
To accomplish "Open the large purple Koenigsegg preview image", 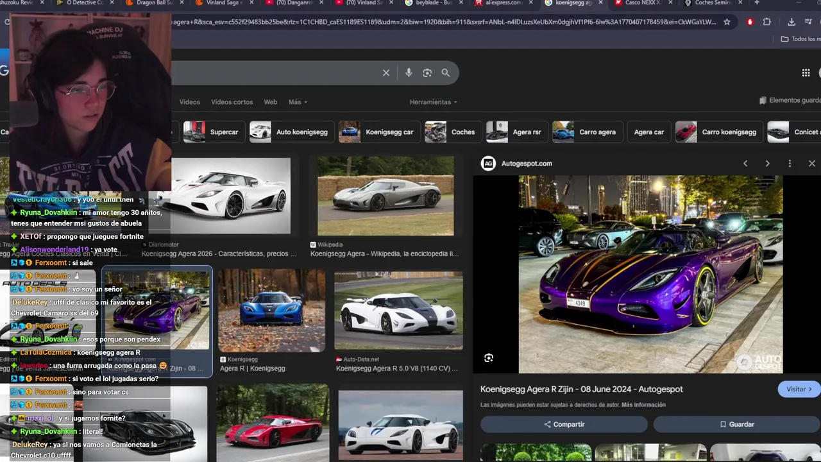I will tap(650, 275).
